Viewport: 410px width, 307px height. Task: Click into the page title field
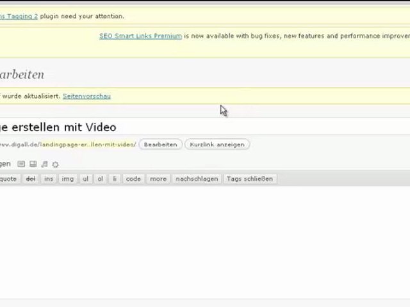pos(192,127)
